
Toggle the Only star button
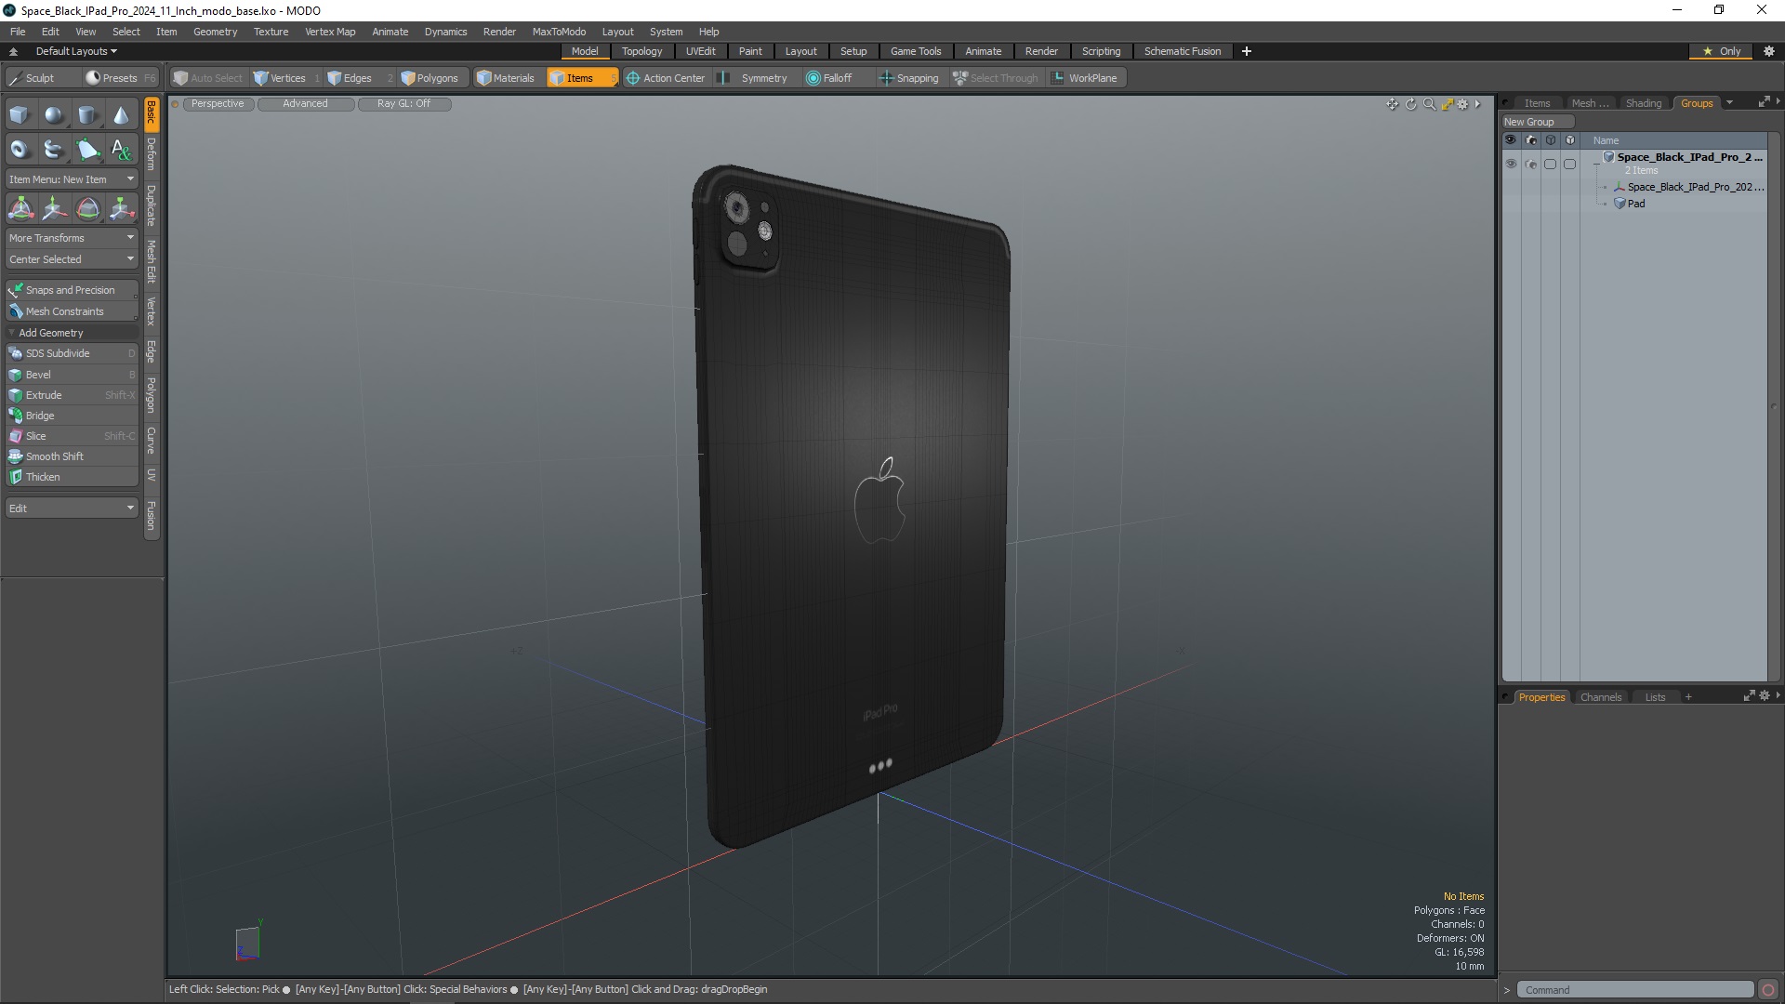1722,51
